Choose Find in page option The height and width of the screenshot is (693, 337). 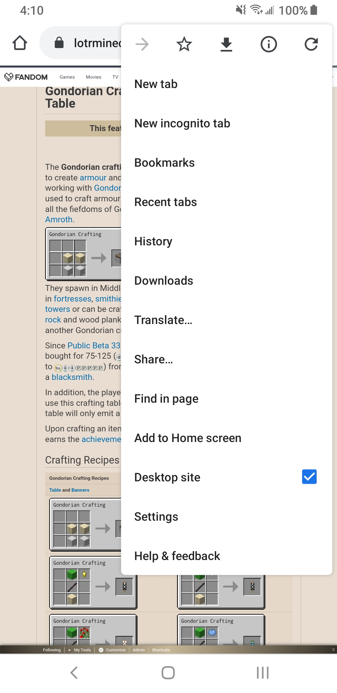(166, 399)
